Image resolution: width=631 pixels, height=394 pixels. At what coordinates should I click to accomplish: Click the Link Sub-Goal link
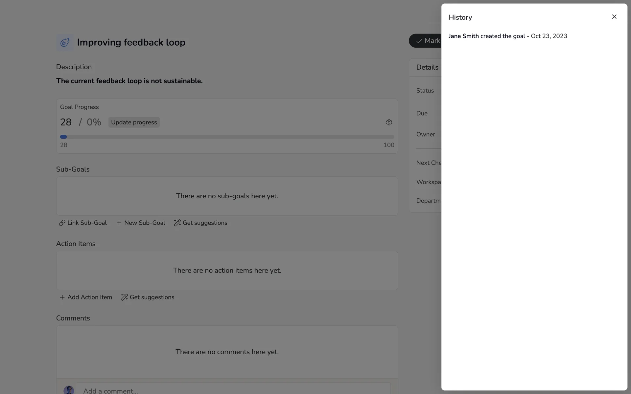pyautogui.click(x=87, y=223)
